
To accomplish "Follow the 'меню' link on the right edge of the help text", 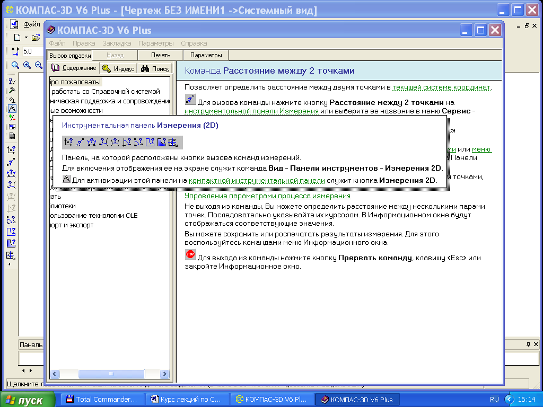I will 481,149.
